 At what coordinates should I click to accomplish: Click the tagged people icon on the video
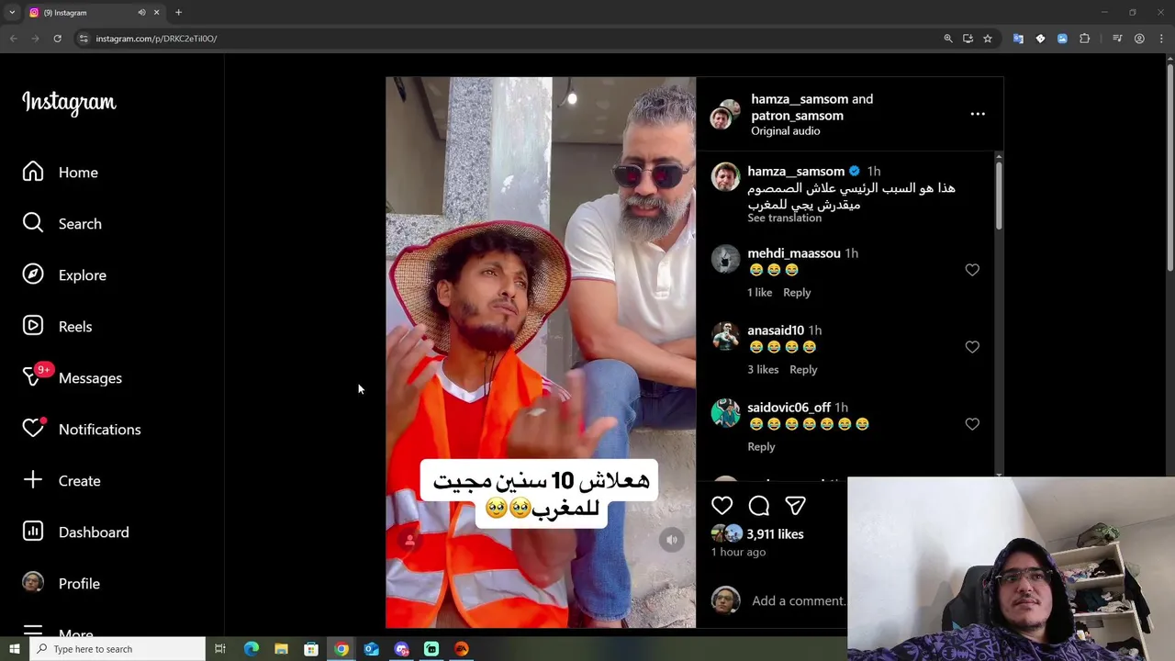tap(409, 540)
